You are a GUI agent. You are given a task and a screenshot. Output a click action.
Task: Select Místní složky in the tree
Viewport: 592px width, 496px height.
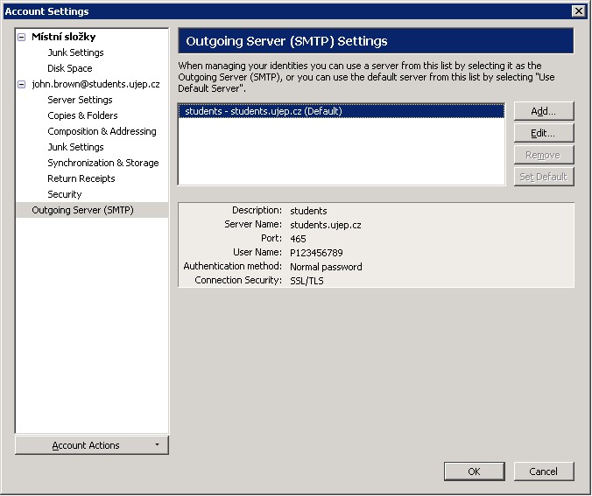point(63,37)
